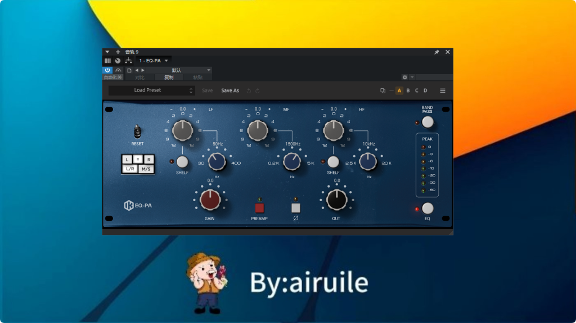Click the LF gain knob
576x323 pixels.
click(183, 130)
